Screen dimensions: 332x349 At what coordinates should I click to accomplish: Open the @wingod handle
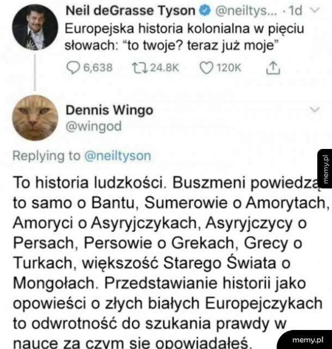(x=94, y=126)
